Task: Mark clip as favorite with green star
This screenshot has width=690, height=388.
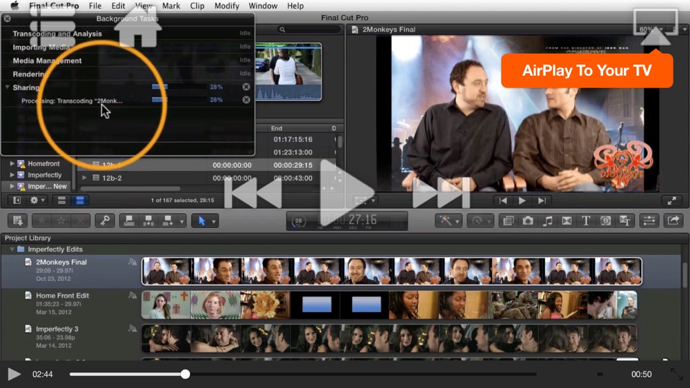Action: click(x=42, y=221)
